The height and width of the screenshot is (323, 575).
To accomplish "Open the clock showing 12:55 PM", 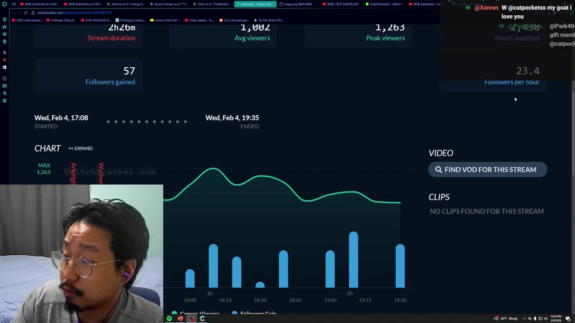I will (x=557, y=319).
